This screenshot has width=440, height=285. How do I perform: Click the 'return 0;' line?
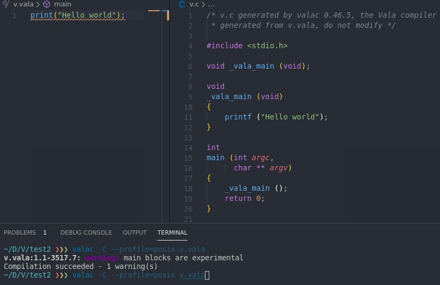245,198
